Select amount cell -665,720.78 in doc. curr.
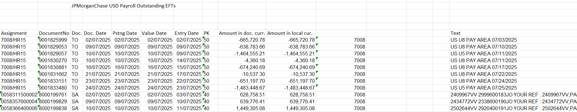The width and height of the screenshot is (577, 112). pos(242,40)
